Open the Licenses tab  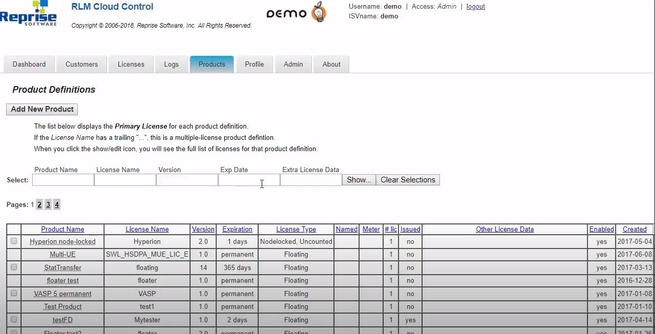131,64
